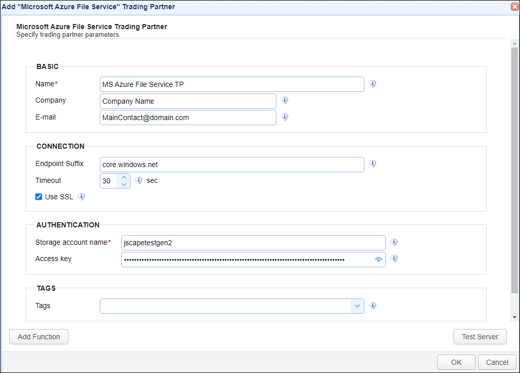
Task: Open info icon for Storage account name
Action: pyautogui.click(x=394, y=242)
